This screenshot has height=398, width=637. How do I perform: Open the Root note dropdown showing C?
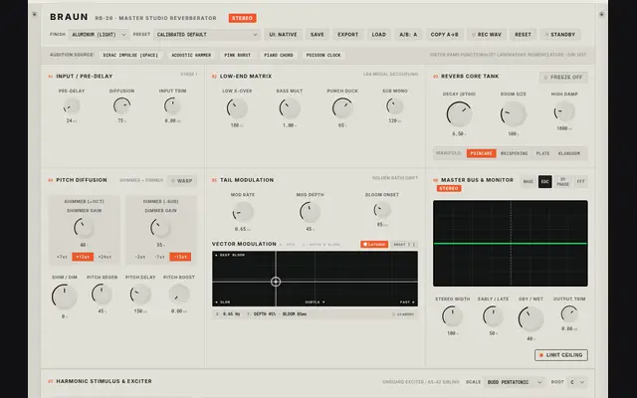pyautogui.click(x=577, y=382)
